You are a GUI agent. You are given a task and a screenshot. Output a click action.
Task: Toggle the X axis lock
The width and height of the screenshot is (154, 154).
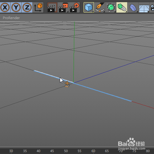coord(5,7)
